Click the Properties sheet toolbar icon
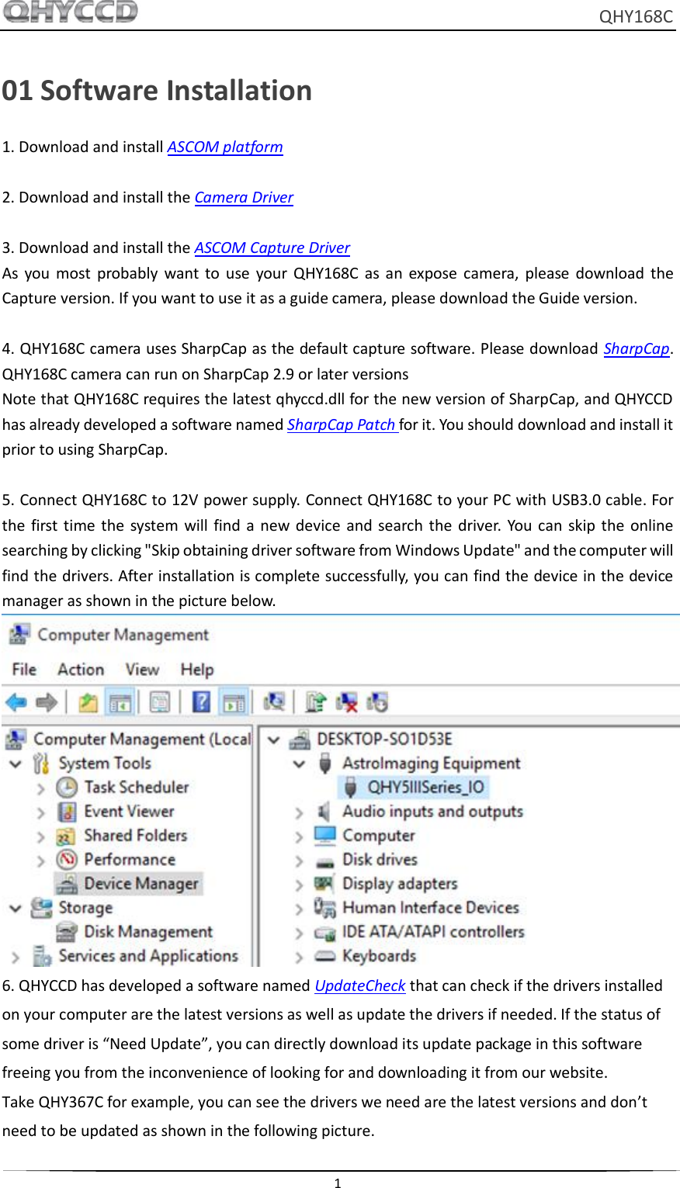 click(x=160, y=702)
